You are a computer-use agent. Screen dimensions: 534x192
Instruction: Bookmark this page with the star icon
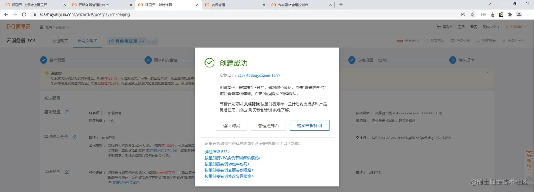(472, 14)
